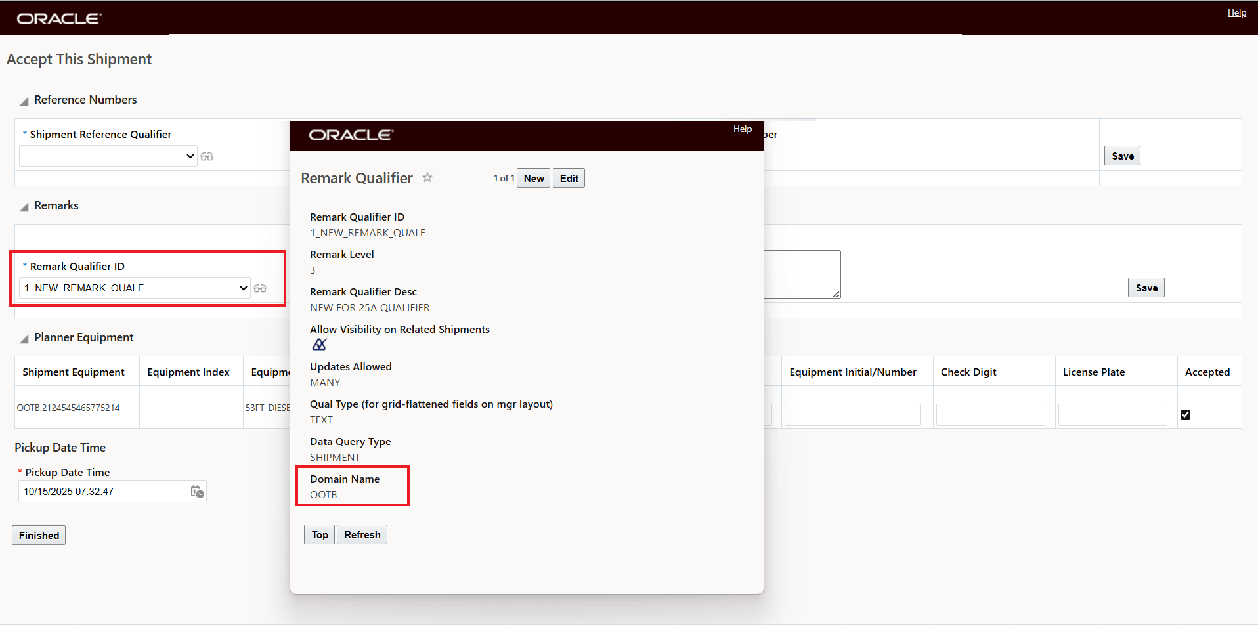Screen dimensions: 1258x625
Task: Save the Remarks row
Action: tap(1146, 288)
